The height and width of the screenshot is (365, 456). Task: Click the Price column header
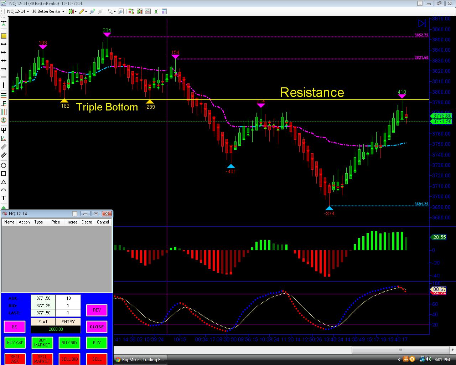(56, 222)
